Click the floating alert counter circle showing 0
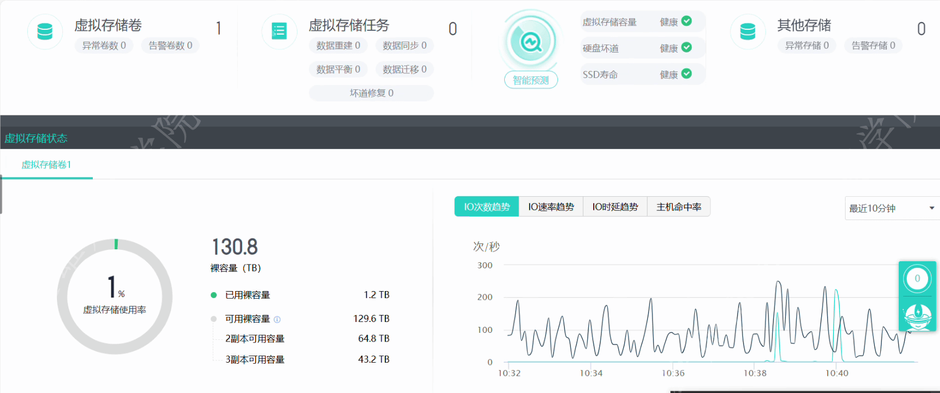The height and width of the screenshot is (393, 940). [917, 279]
